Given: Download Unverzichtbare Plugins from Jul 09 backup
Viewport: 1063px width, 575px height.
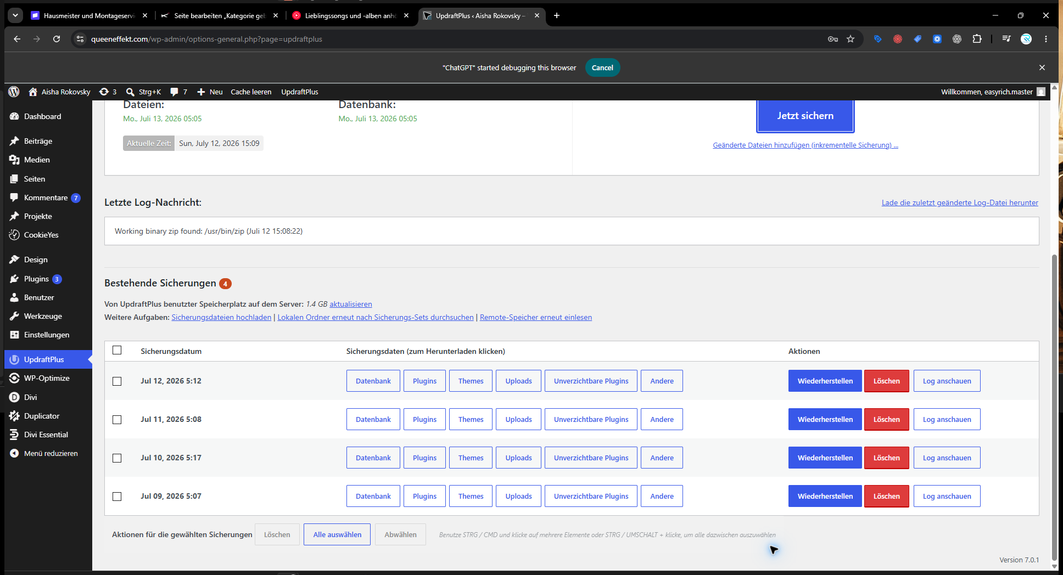Looking at the screenshot, I should tap(591, 496).
